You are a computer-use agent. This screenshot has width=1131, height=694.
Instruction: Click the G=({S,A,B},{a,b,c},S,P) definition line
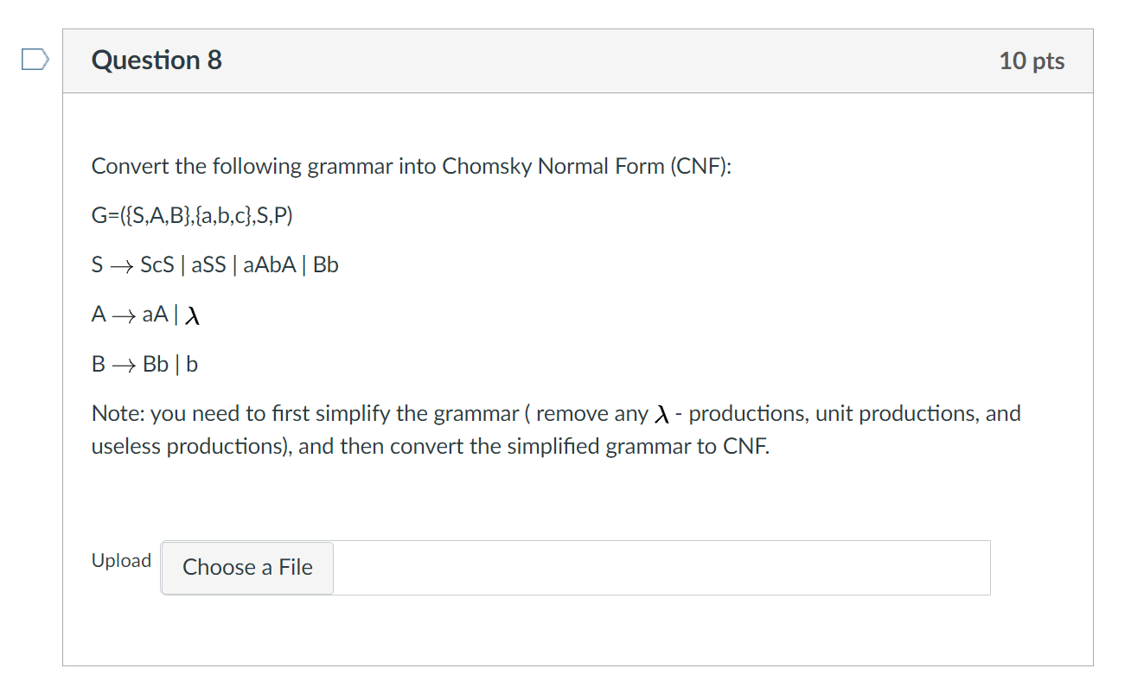[x=192, y=215]
